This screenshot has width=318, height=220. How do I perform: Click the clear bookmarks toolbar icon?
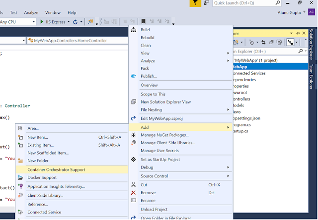tap(167, 21)
